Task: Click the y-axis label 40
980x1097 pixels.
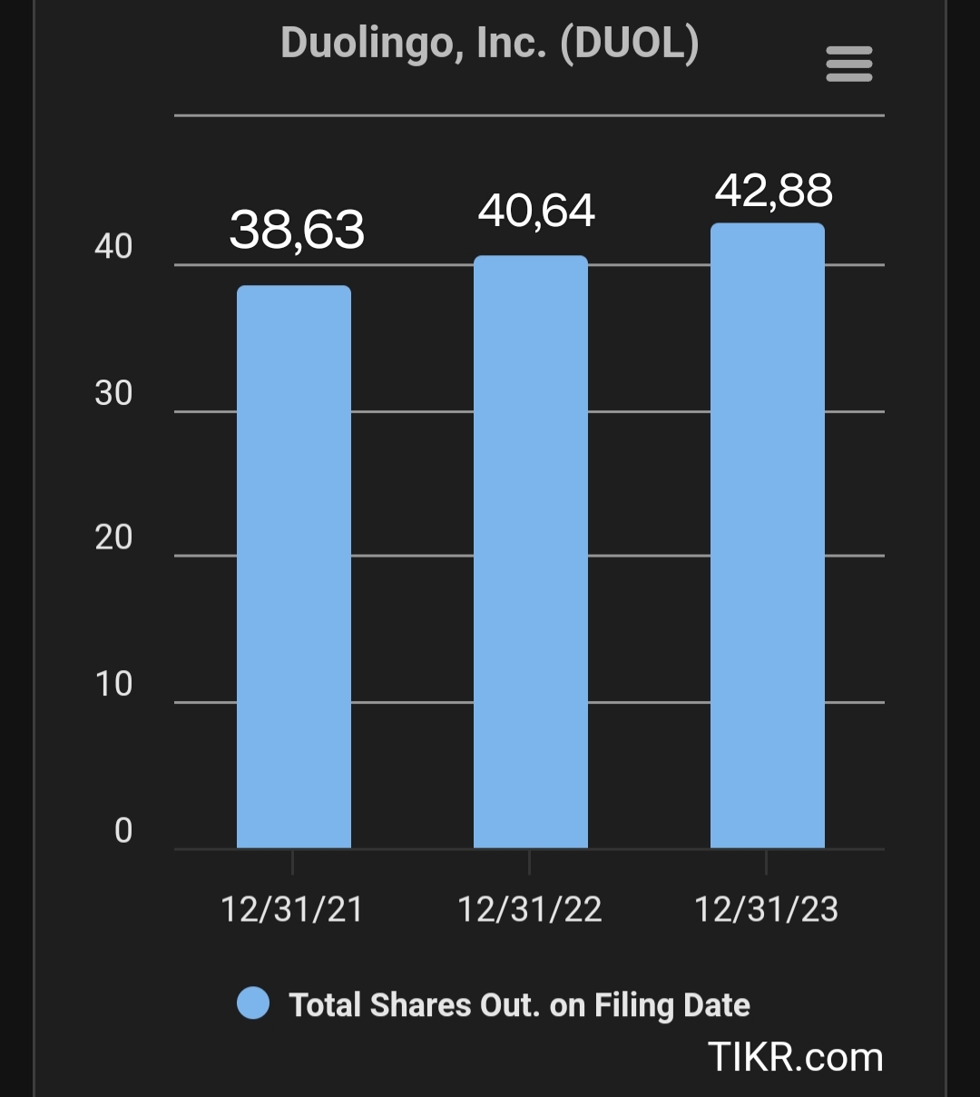Action: pos(113,247)
